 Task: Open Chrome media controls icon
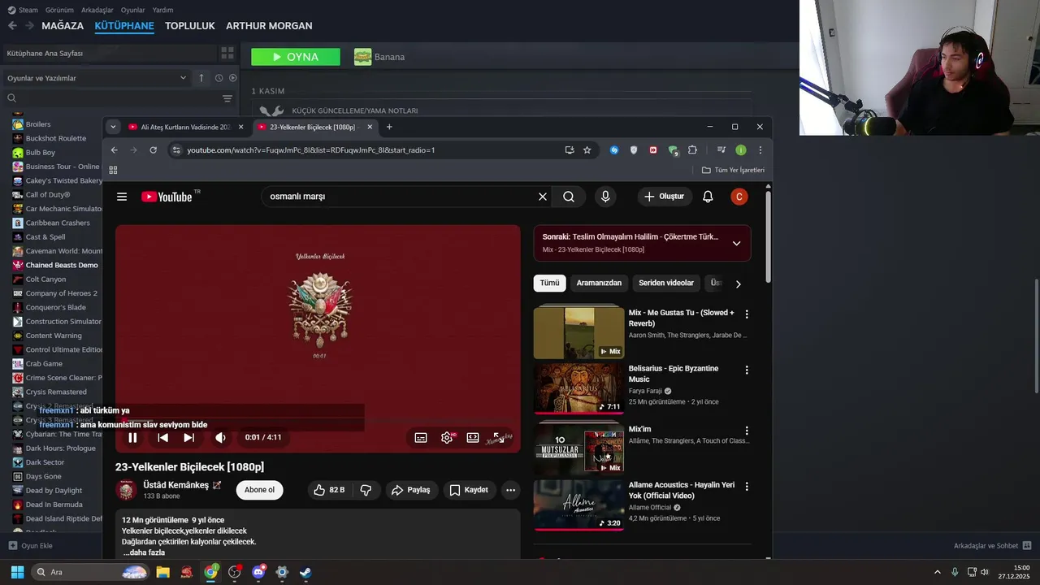coord(721,150)
